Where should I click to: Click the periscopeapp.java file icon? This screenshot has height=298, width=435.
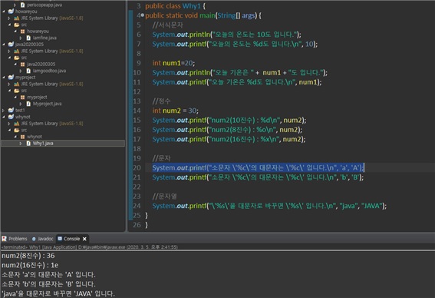23,5
